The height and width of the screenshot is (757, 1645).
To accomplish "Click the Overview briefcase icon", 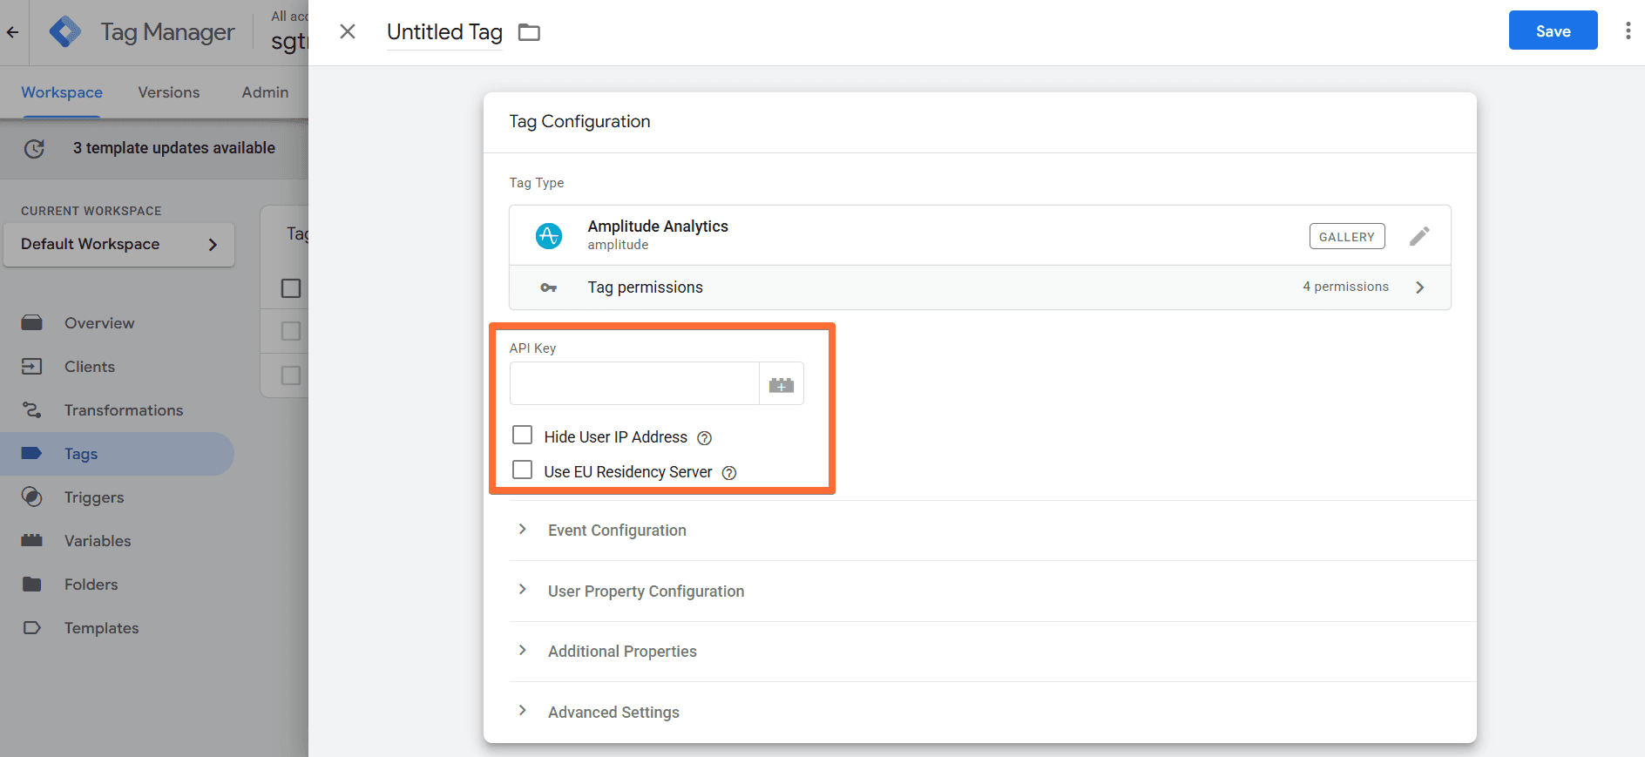I will coord(32,323).
